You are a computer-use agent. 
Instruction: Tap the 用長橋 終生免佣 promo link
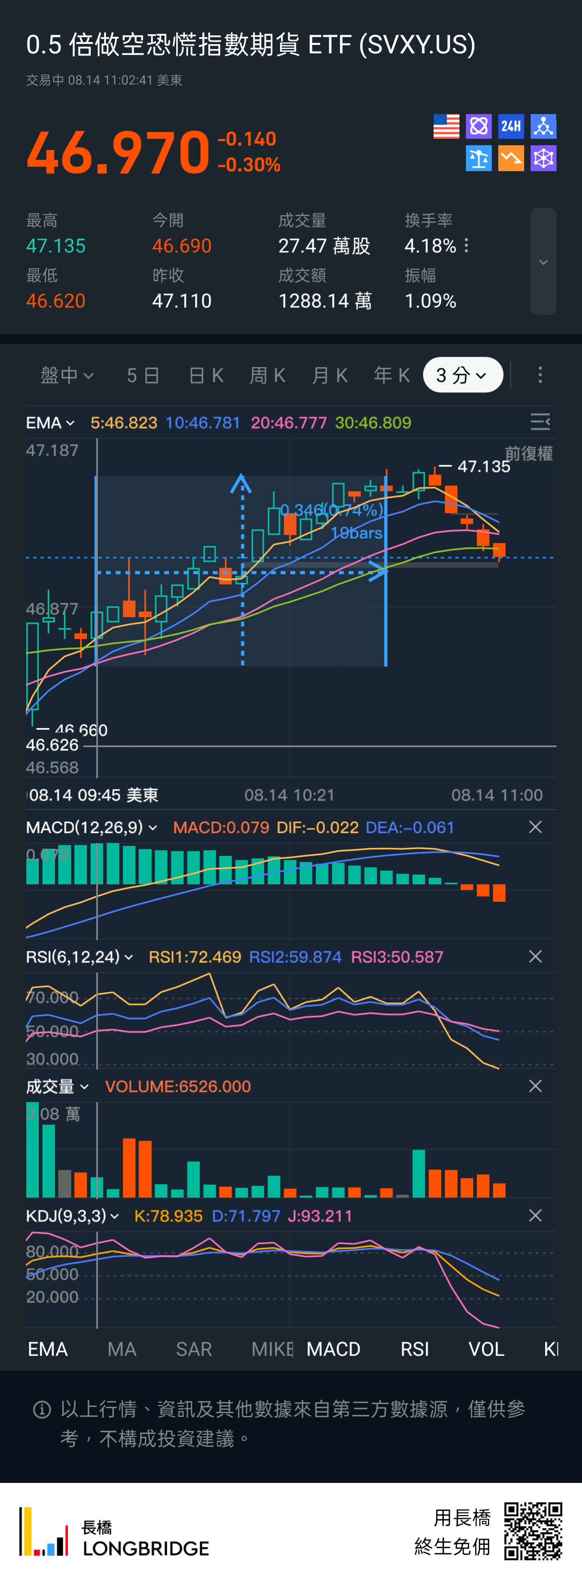click(x=453, y=1531)
